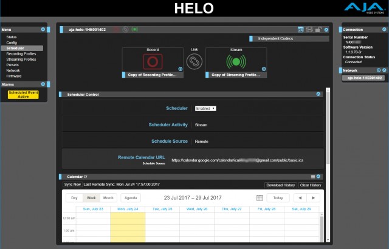Click the green Stream button icon
The width and height of the screenshot is (389, 249).
[235, 61]
